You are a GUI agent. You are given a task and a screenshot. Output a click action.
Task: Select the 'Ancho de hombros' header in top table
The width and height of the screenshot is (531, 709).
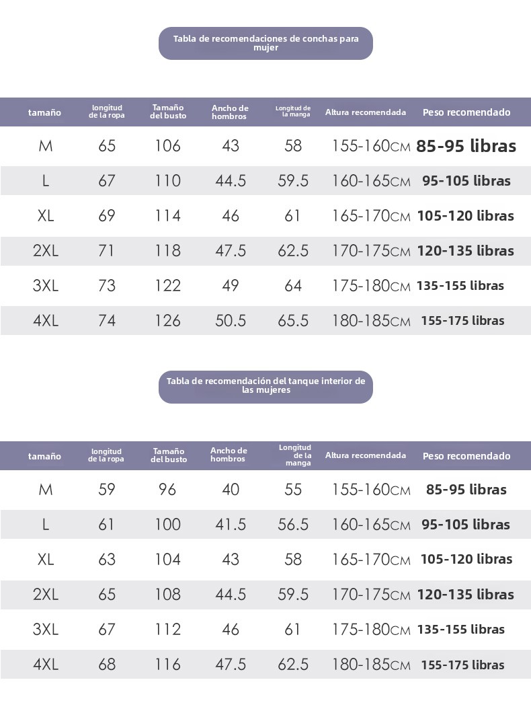coord(230,112)
